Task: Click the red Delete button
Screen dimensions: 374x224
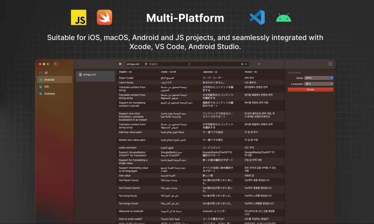Action: [310, 90]
